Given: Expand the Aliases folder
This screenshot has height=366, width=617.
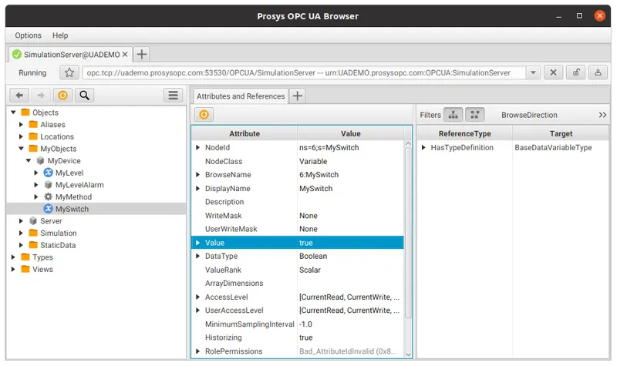Looking at the screenshot, I should click(21, 125).
